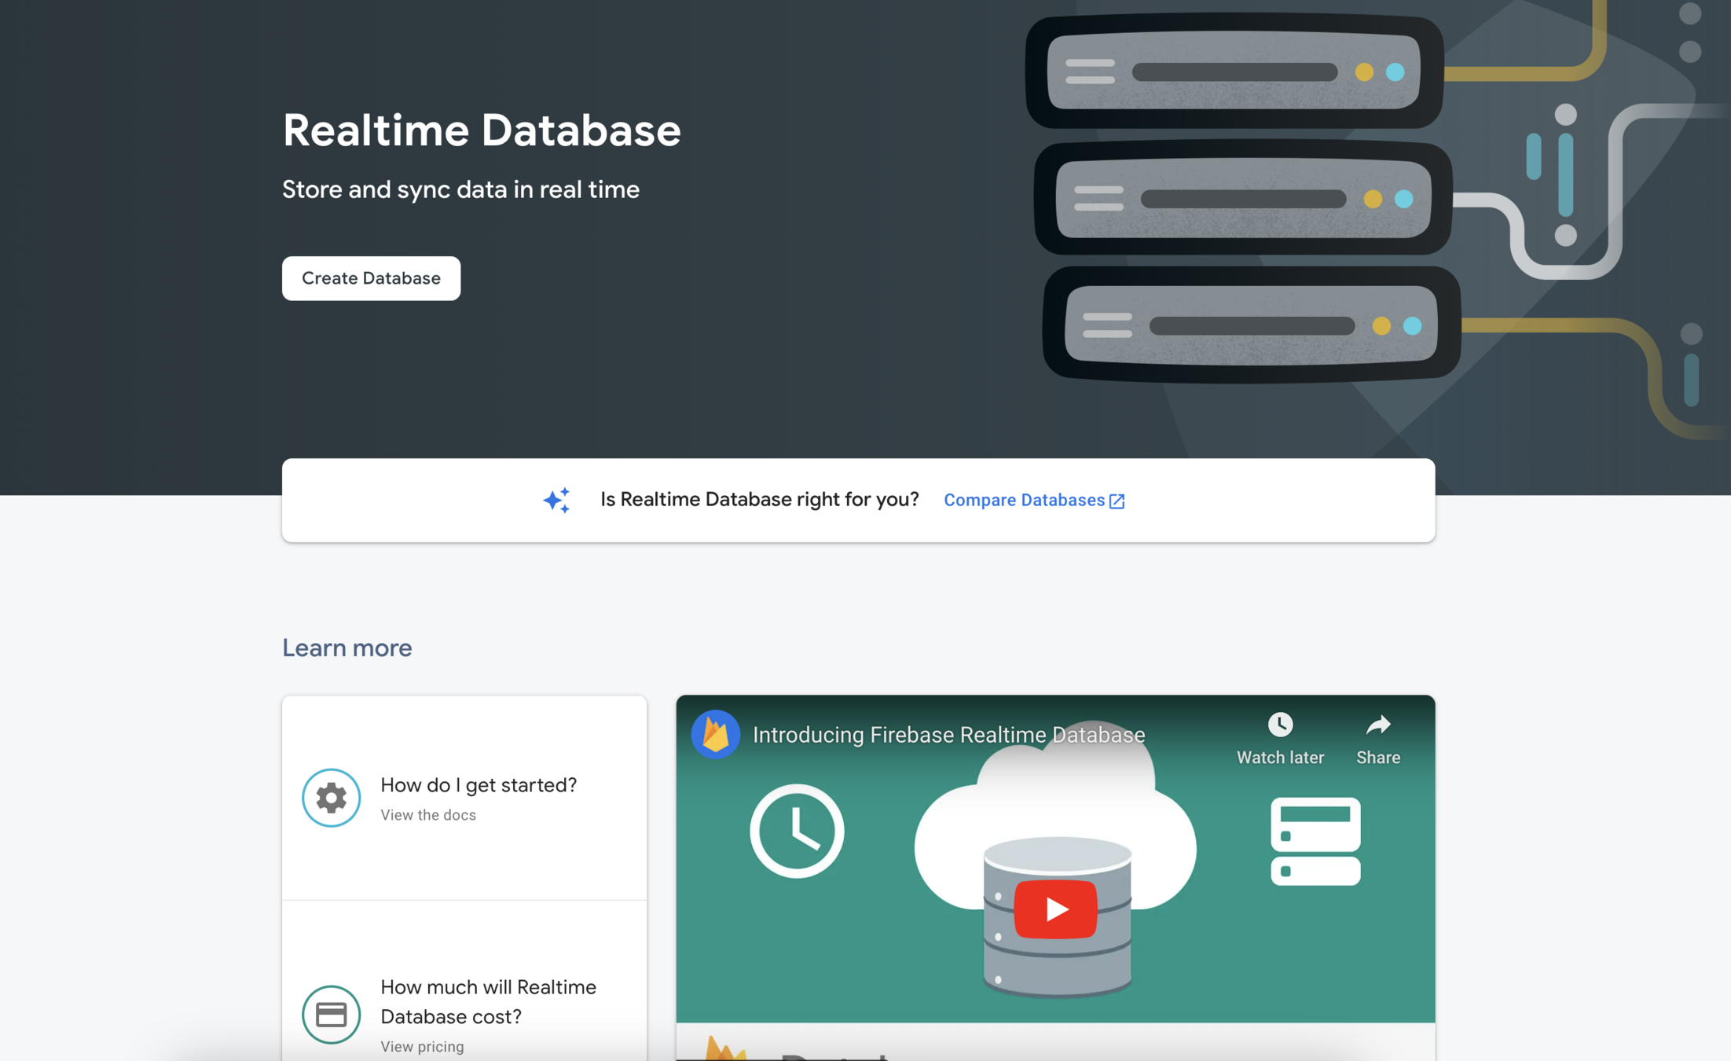Click the 'Realtime Database' page heading

481,130
